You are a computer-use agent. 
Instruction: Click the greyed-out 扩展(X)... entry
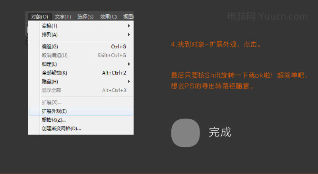pos(52,102)
